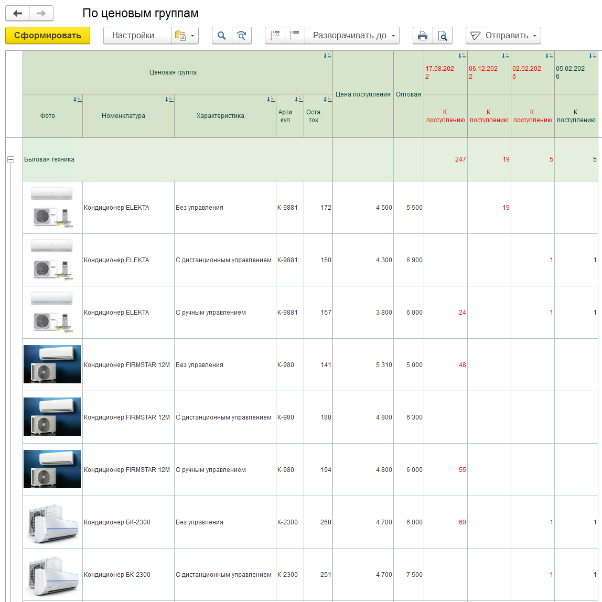This screenshot has height=602, width=602.
Task: Click the find next icon
Action: pyautogui.click(x=242, y=35)
